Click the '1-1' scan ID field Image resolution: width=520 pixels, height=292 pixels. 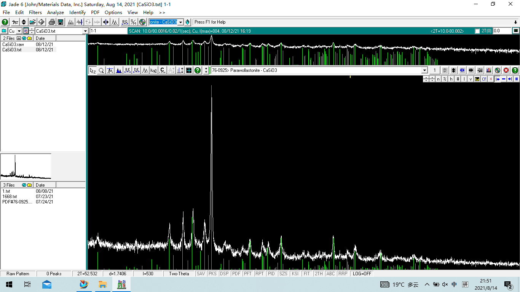point(108,31)
